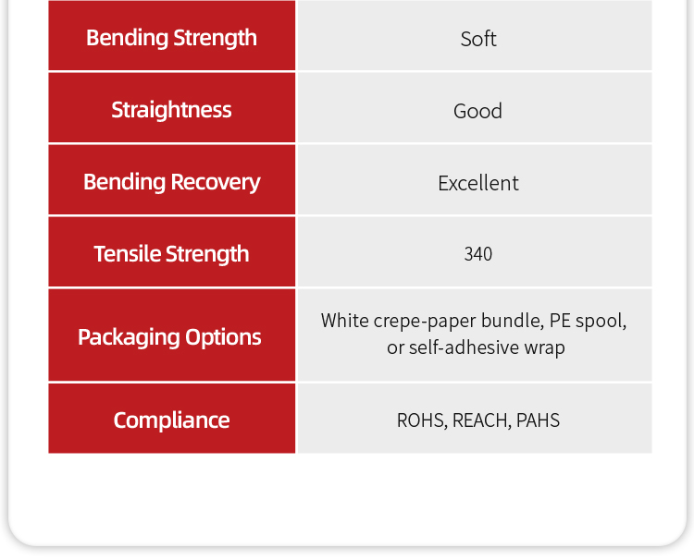Viewport: 694px width, 560px height.
Task: Click the Packaging Options label cell
Action: click(172, 335)
